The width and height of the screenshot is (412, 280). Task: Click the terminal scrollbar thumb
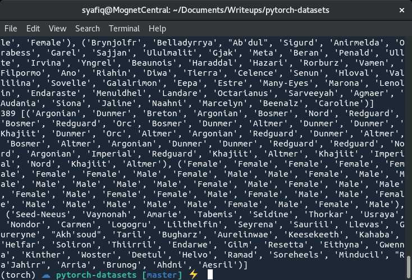[409, 268]
